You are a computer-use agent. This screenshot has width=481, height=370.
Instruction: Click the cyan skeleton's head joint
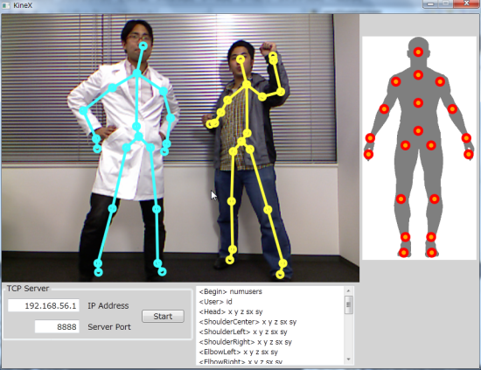coord(143,46)
